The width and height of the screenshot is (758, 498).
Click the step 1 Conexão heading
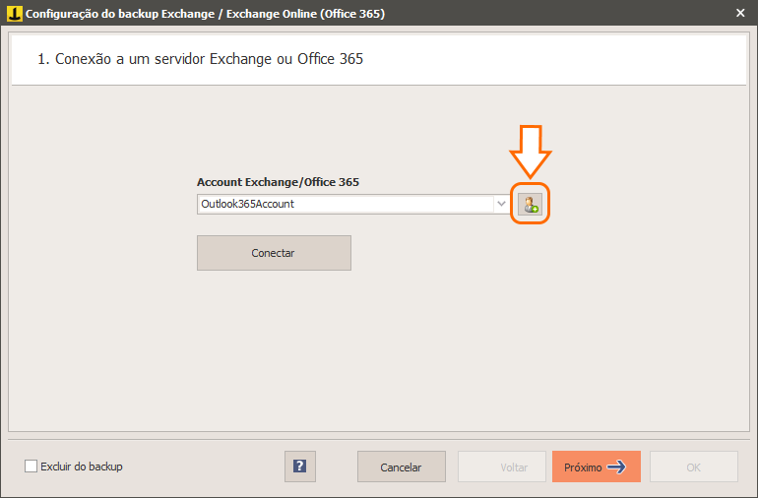(x=200, y=59)
